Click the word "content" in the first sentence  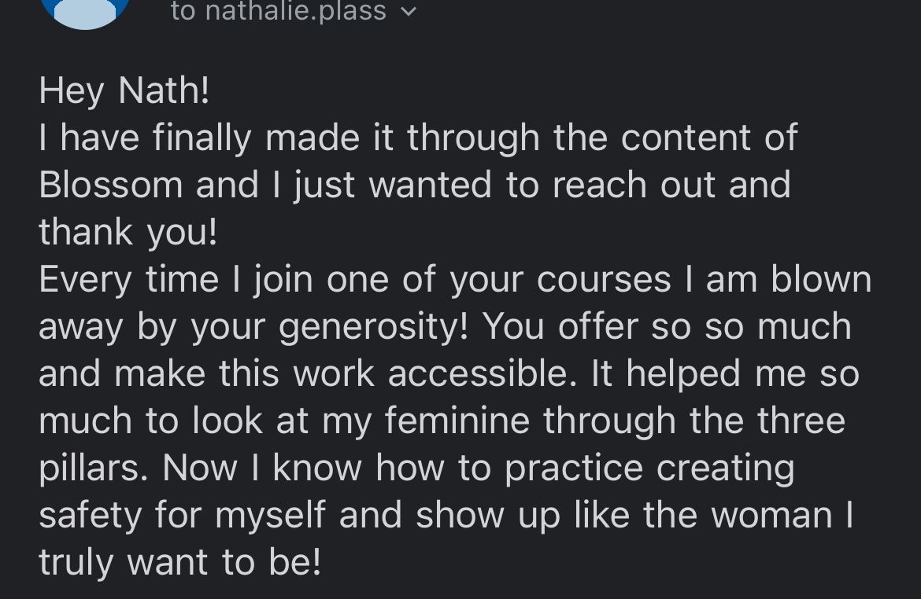[685, 138]
